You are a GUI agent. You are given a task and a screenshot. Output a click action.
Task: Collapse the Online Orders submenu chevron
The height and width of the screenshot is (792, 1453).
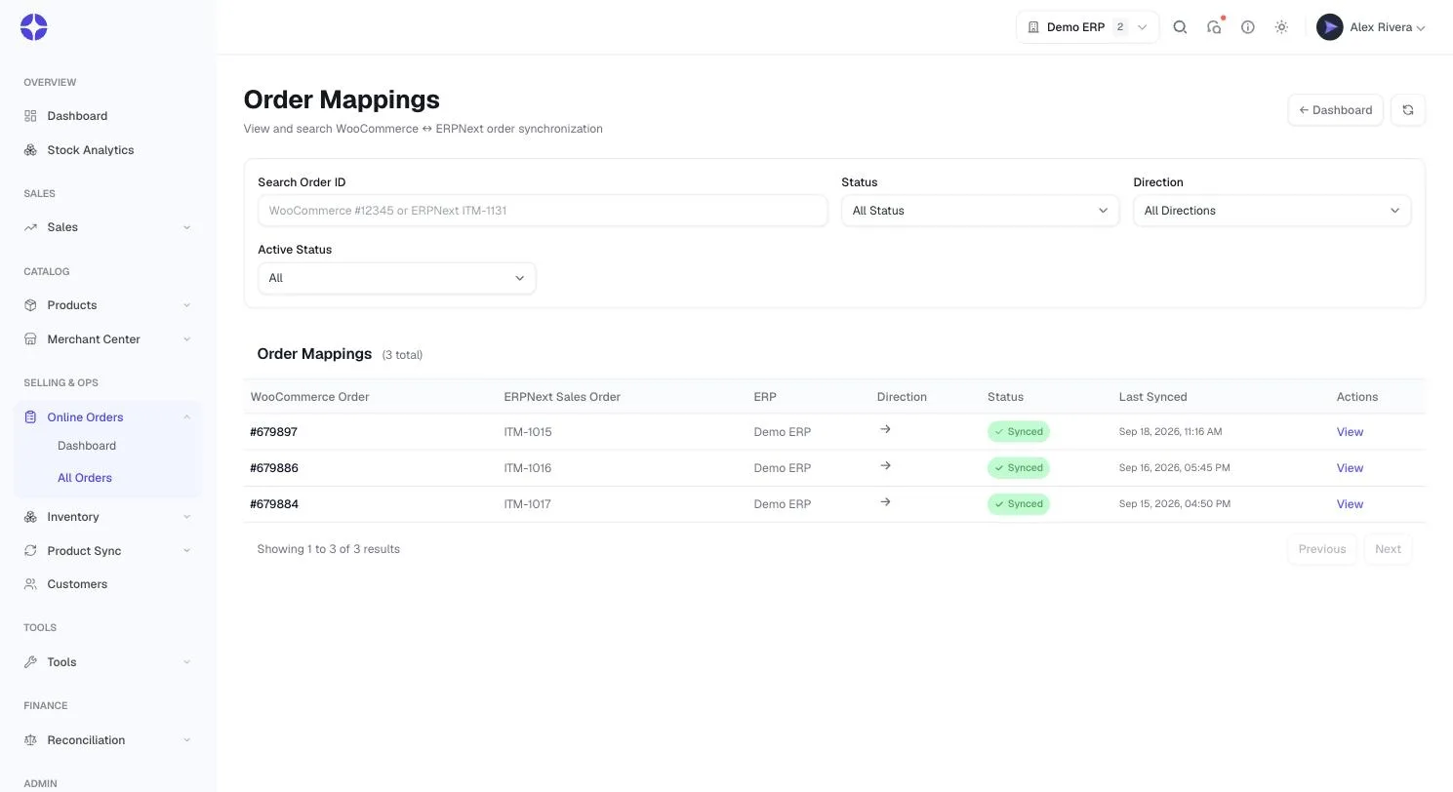[186, 417]
